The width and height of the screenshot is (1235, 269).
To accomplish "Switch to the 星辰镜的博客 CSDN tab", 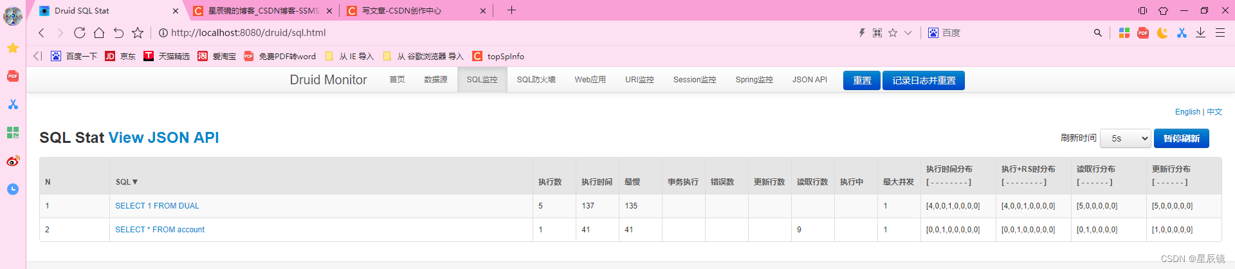I will 264,11.
